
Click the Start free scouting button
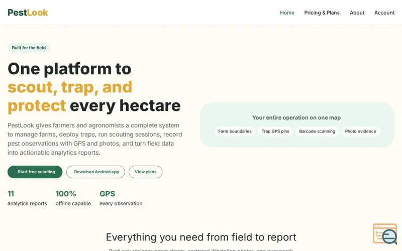pos(35,172)
